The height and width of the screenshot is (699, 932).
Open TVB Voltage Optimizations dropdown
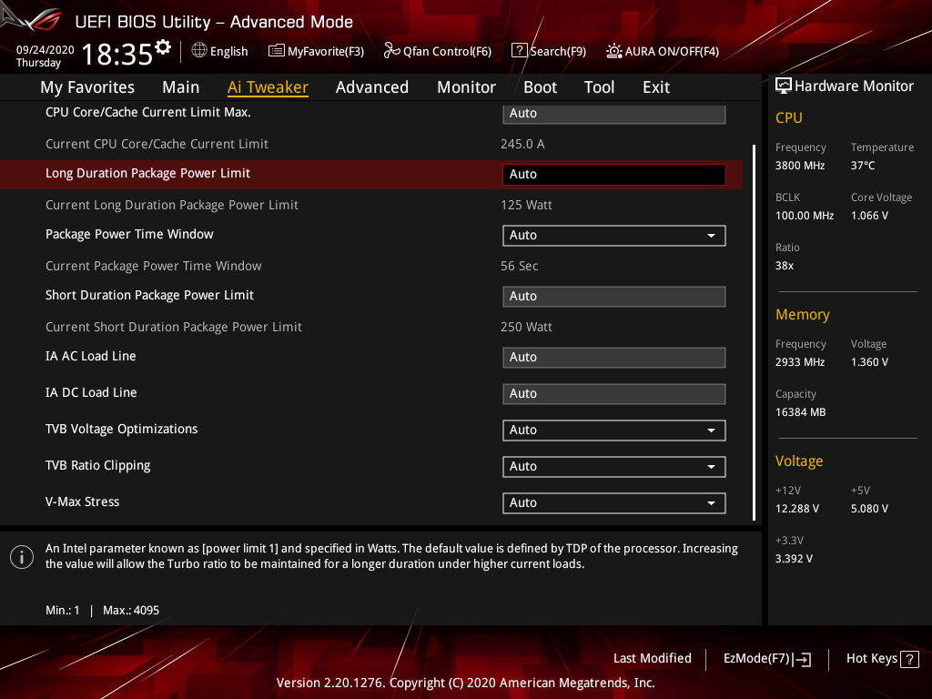[614, 431]
